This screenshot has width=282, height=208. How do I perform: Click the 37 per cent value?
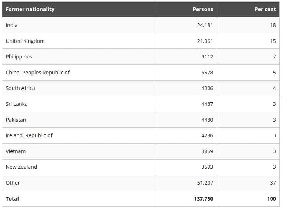coord(273,183)
